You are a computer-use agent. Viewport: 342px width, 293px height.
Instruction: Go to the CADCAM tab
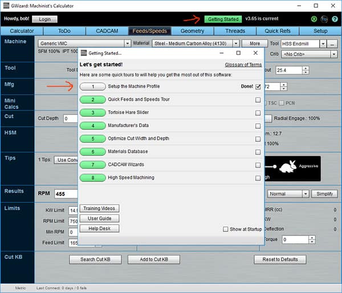[107, 31]
